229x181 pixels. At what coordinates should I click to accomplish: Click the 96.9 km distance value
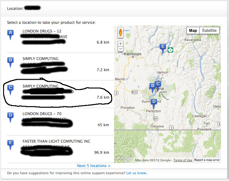coord(102,153)
